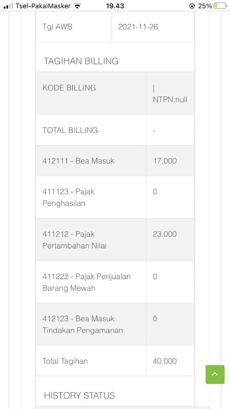Tap the green scroll-to-top arrow button
Screen dimensions: 230x409
[x=215, y=374]
